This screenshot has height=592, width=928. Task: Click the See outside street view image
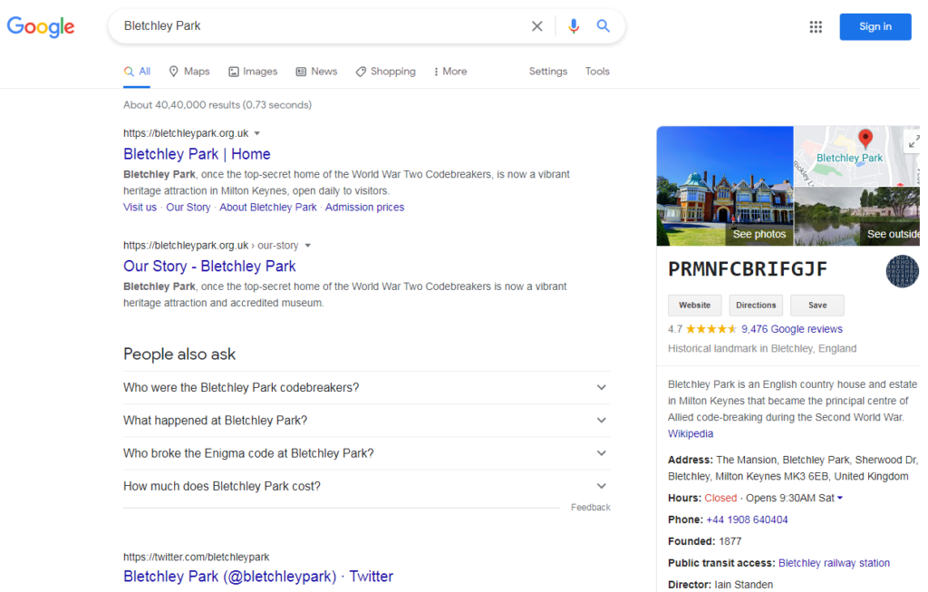(x=857, y=217)
